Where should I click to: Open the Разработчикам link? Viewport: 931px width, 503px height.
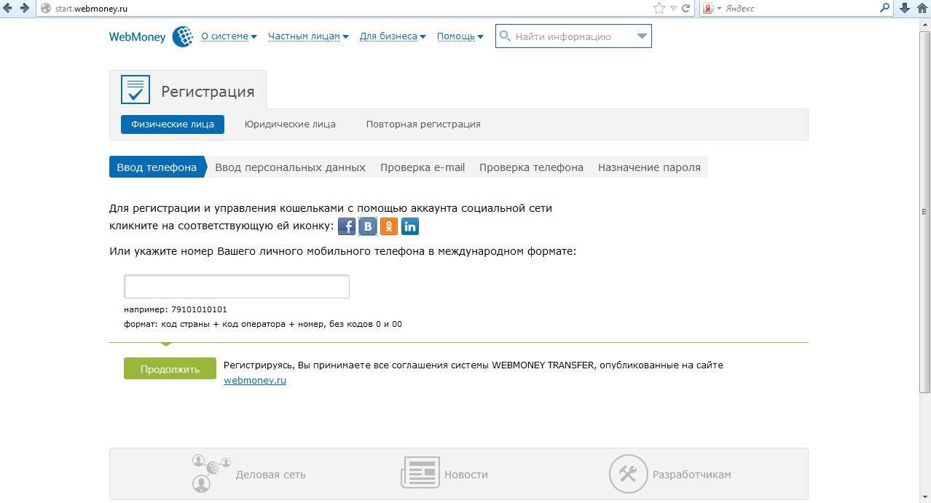(692, 475)
